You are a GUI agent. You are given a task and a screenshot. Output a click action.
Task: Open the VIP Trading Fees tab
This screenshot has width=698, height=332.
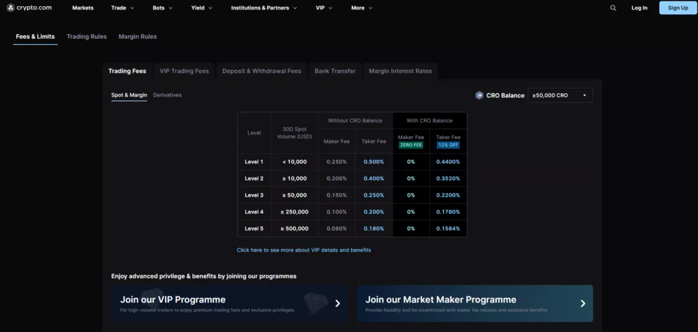pos(184,71)
